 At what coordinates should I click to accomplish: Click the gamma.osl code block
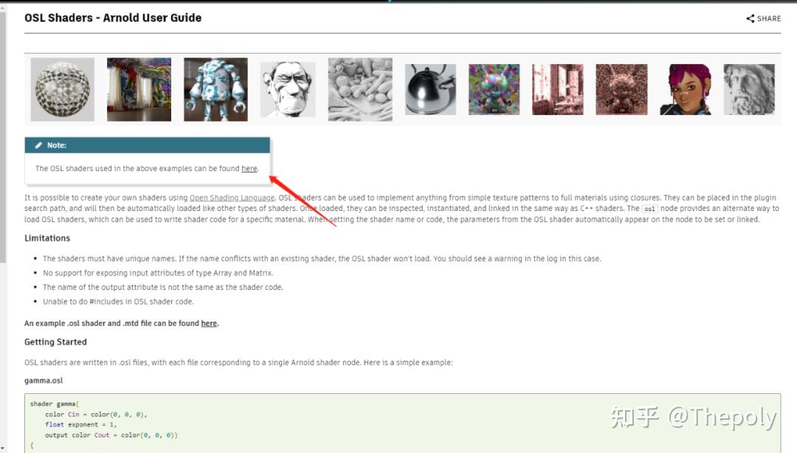(x=403, y=423)
